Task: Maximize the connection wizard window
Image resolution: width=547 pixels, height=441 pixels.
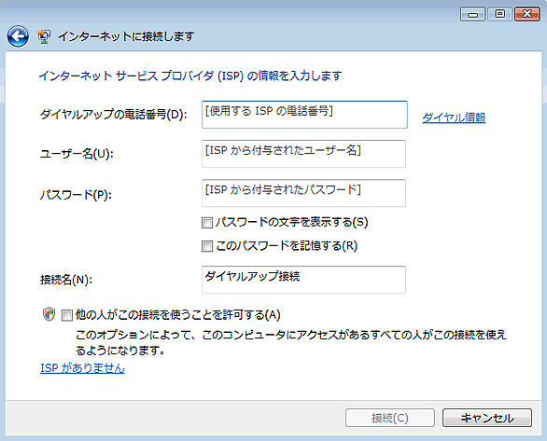Action: click(499, 14)
